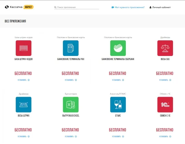This screenshot has width=185, height=144.
Task: Click the Весы Штрих title
Action: 24,116
